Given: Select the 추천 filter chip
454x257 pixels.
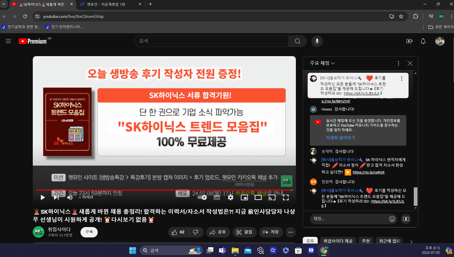Looking at the screenshot, I should 366,241.
